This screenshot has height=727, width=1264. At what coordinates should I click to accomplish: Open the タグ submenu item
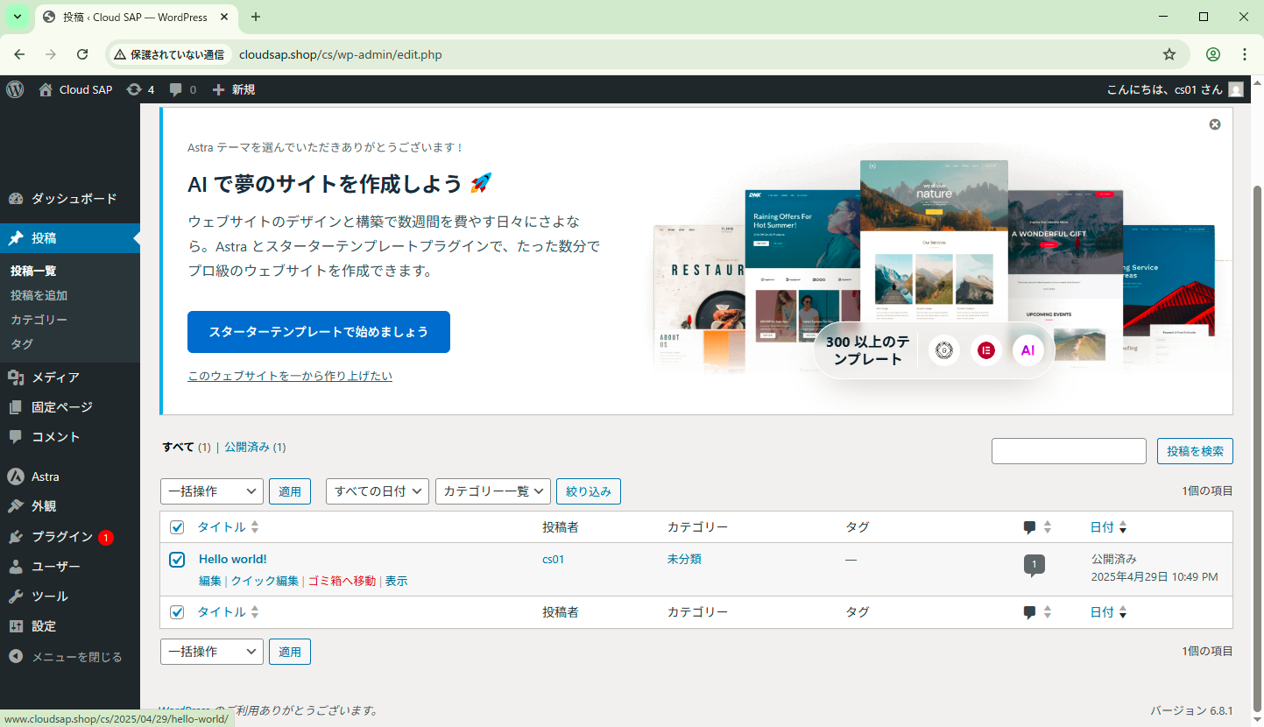22,344
